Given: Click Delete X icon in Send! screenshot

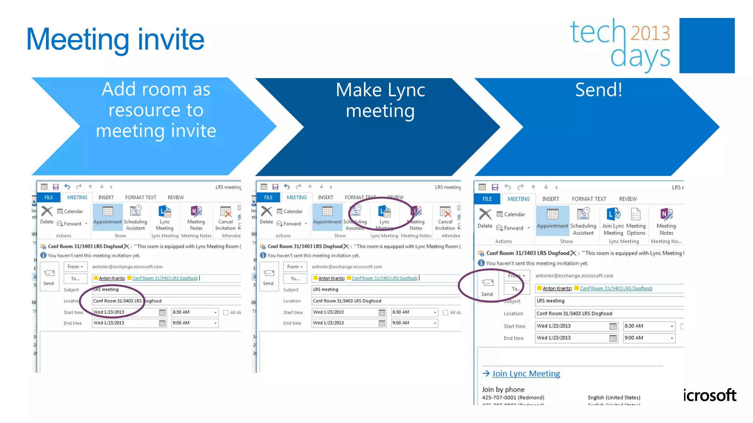Looking at the screenshot, I should [485, 214].
